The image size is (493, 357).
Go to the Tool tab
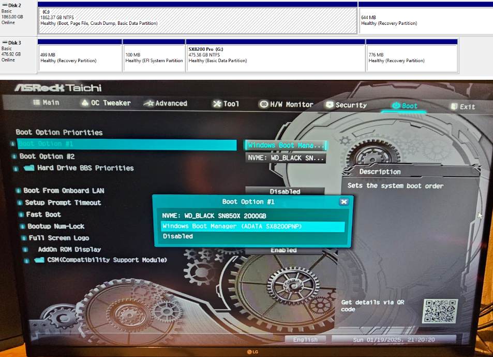[226, 104]
